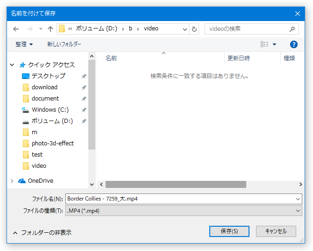Select OneDrive in navigation pane
Viewport: 313px width, 251px height.
(x=41, y=181)
